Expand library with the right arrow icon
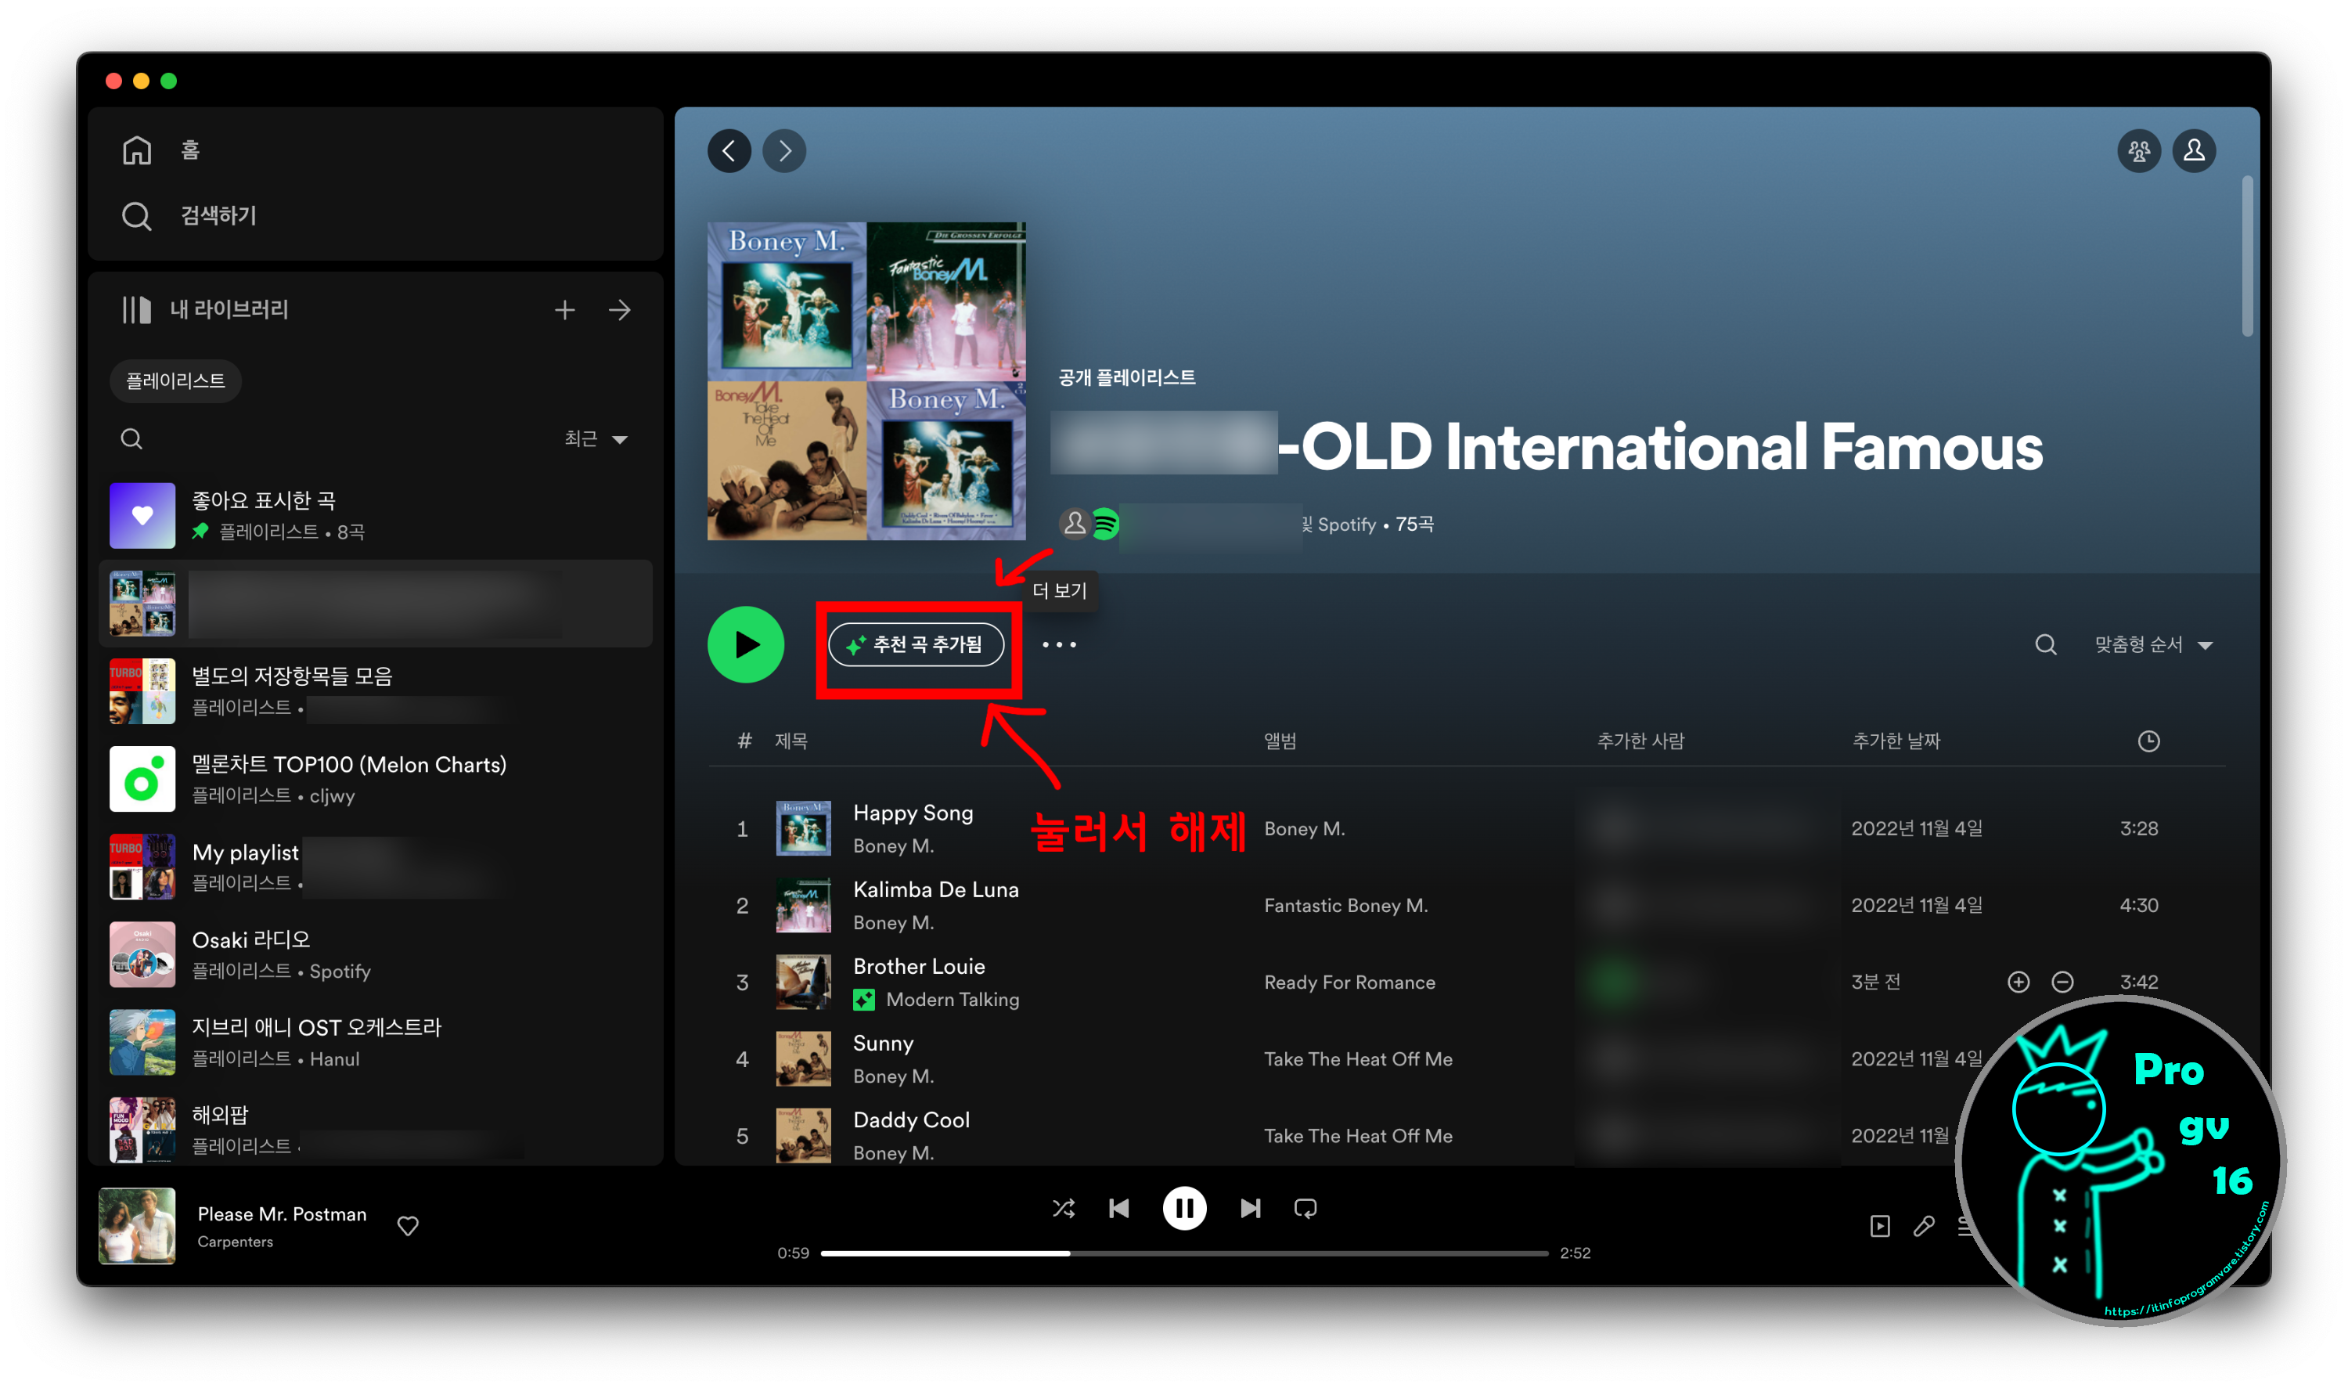2348x1388 pixels. (620, 309)
